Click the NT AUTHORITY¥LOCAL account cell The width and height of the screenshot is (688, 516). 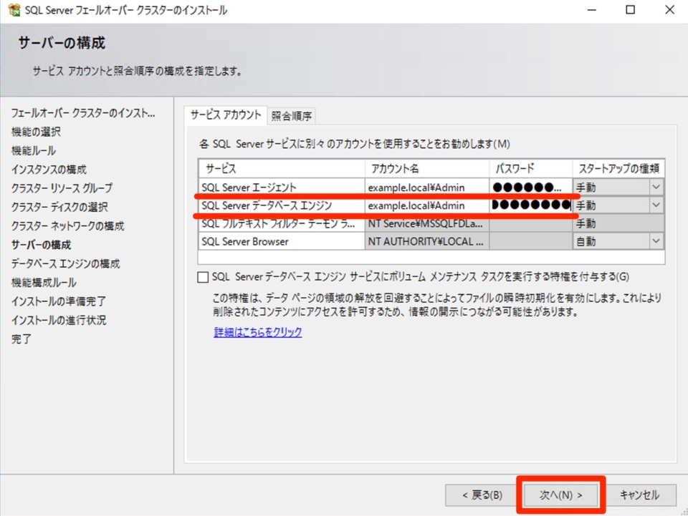pyautogui.click(x=427, y=241)
